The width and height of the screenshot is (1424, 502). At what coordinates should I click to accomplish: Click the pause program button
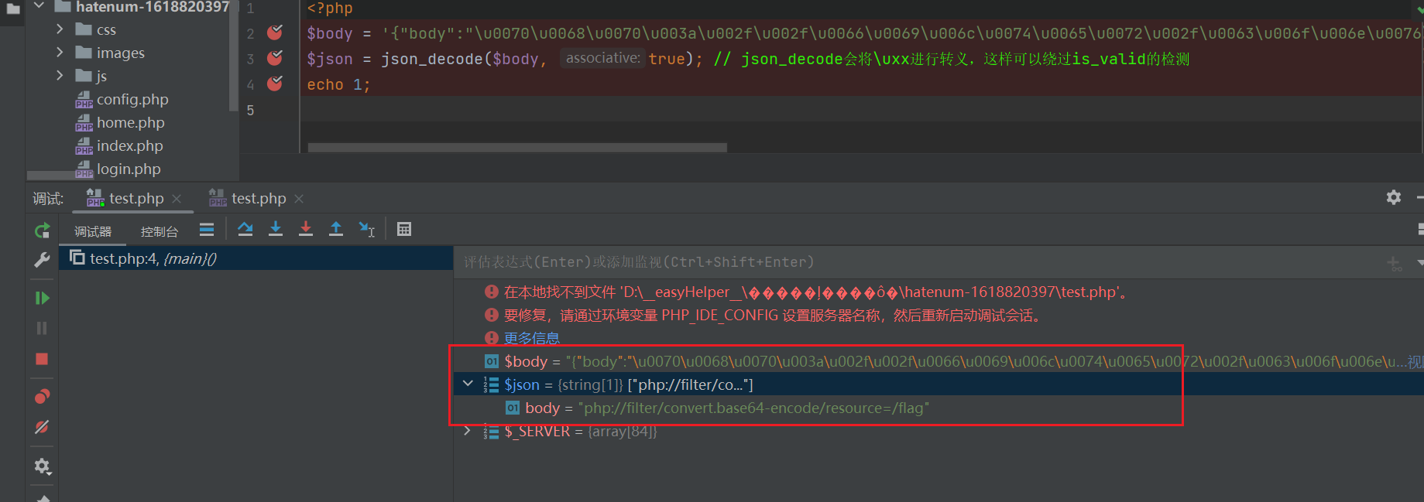42,328
